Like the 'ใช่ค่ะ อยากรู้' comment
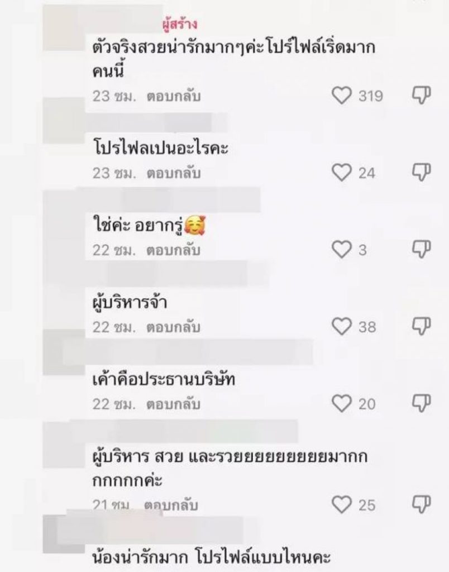Screen dimensions: 449x572 [342, 250]
